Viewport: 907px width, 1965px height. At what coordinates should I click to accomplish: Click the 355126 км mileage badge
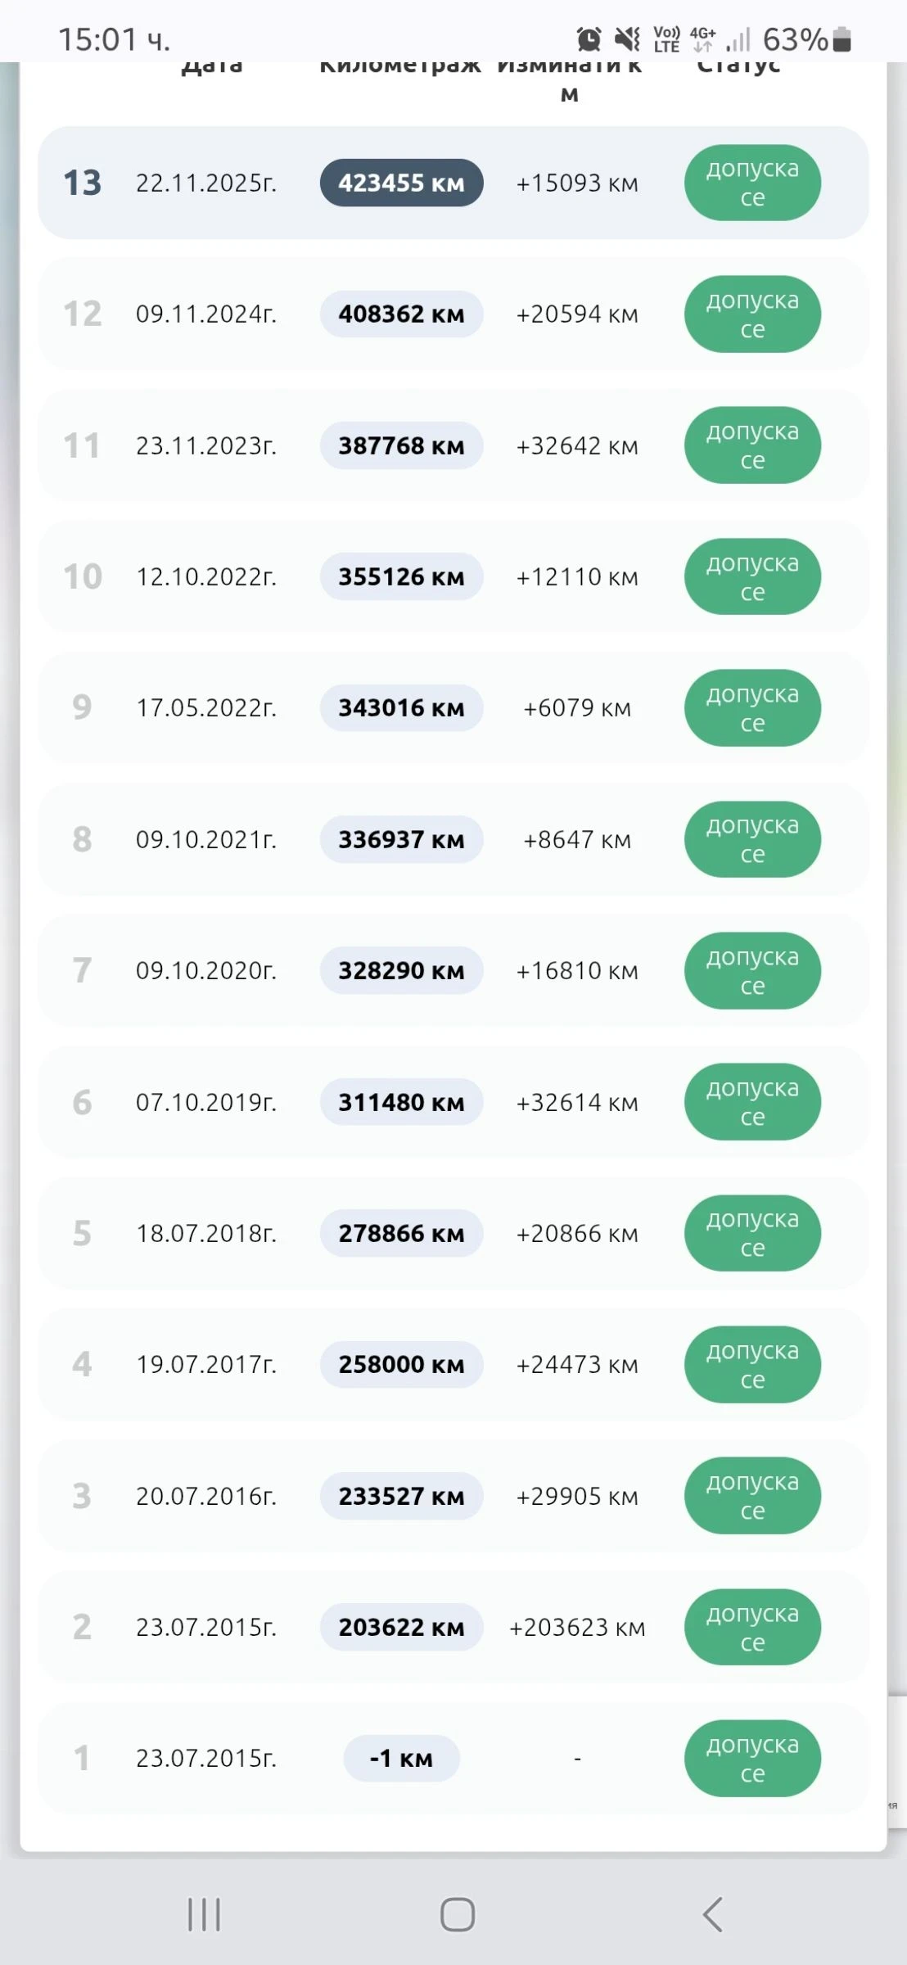pyautogui.click(x=401, y=576)
